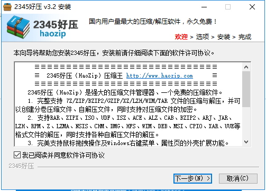Click the license text scrollbar thumb
The width and height of the screenshot is (266, 191).
click(x=246, y=89)
